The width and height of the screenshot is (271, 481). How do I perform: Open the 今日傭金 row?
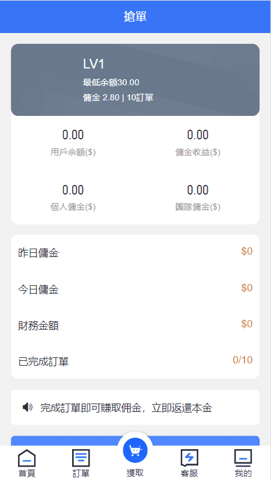tap(135, 289)
